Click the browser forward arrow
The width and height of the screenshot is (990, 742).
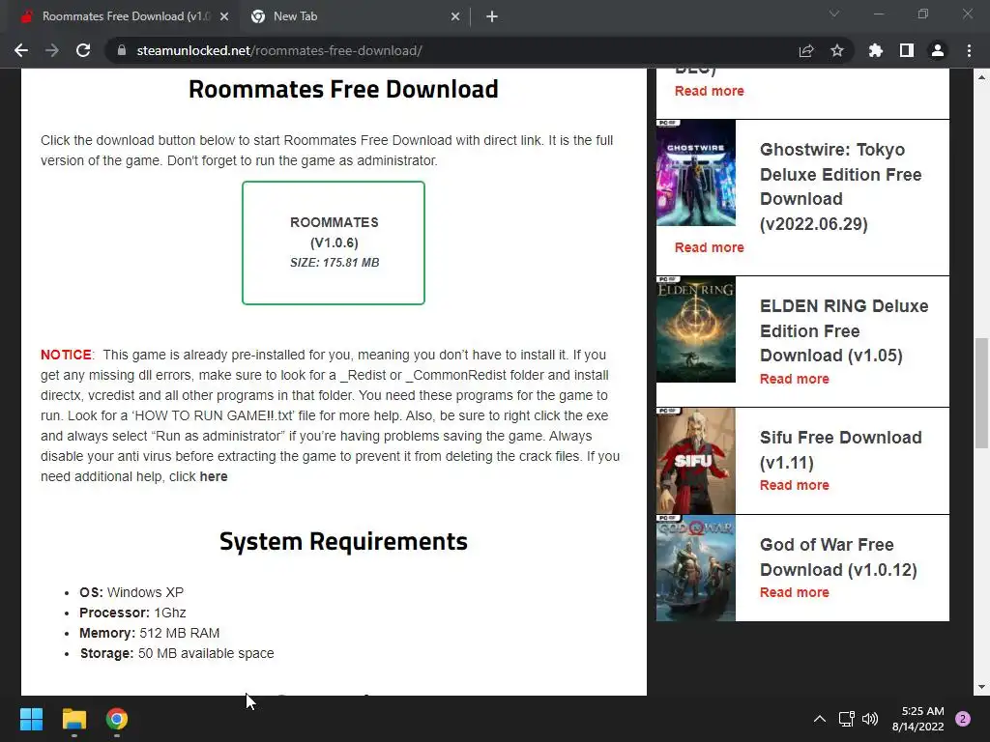coord(52,50)
